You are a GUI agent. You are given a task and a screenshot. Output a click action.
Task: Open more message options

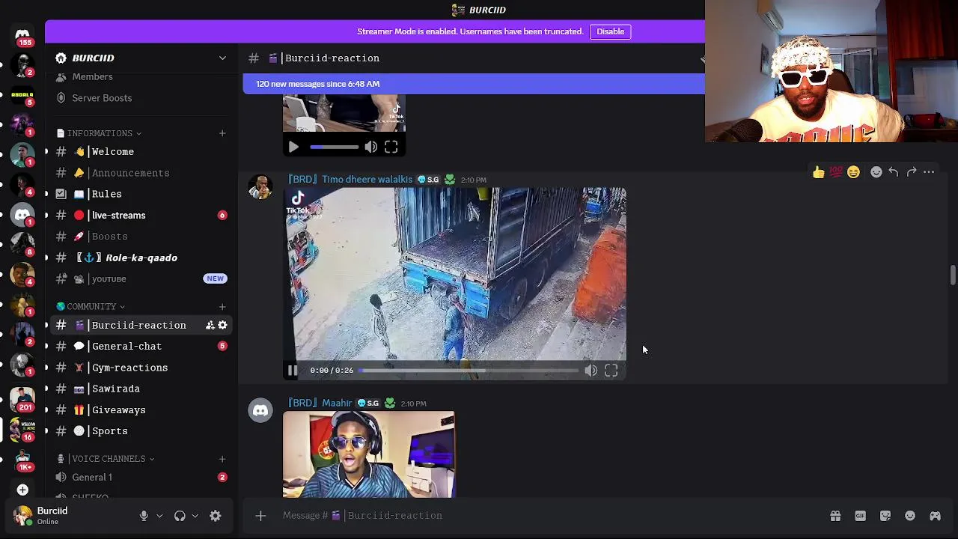(929, 172)
